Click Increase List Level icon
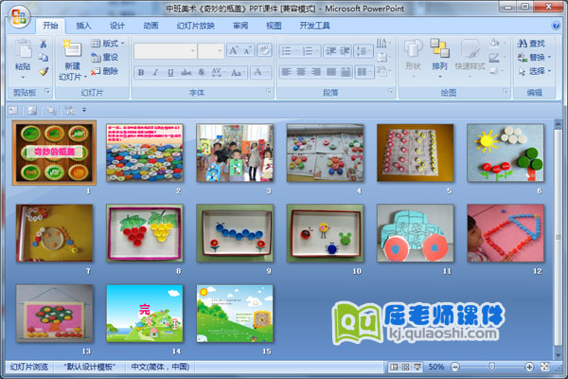 tap(345, 51)
